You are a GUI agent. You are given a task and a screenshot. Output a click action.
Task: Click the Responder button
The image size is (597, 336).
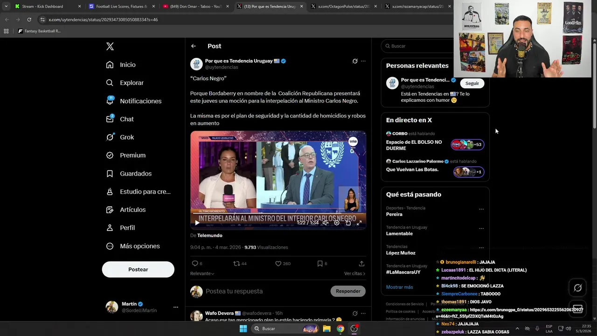pyautogui.click(x=348, y=291)
